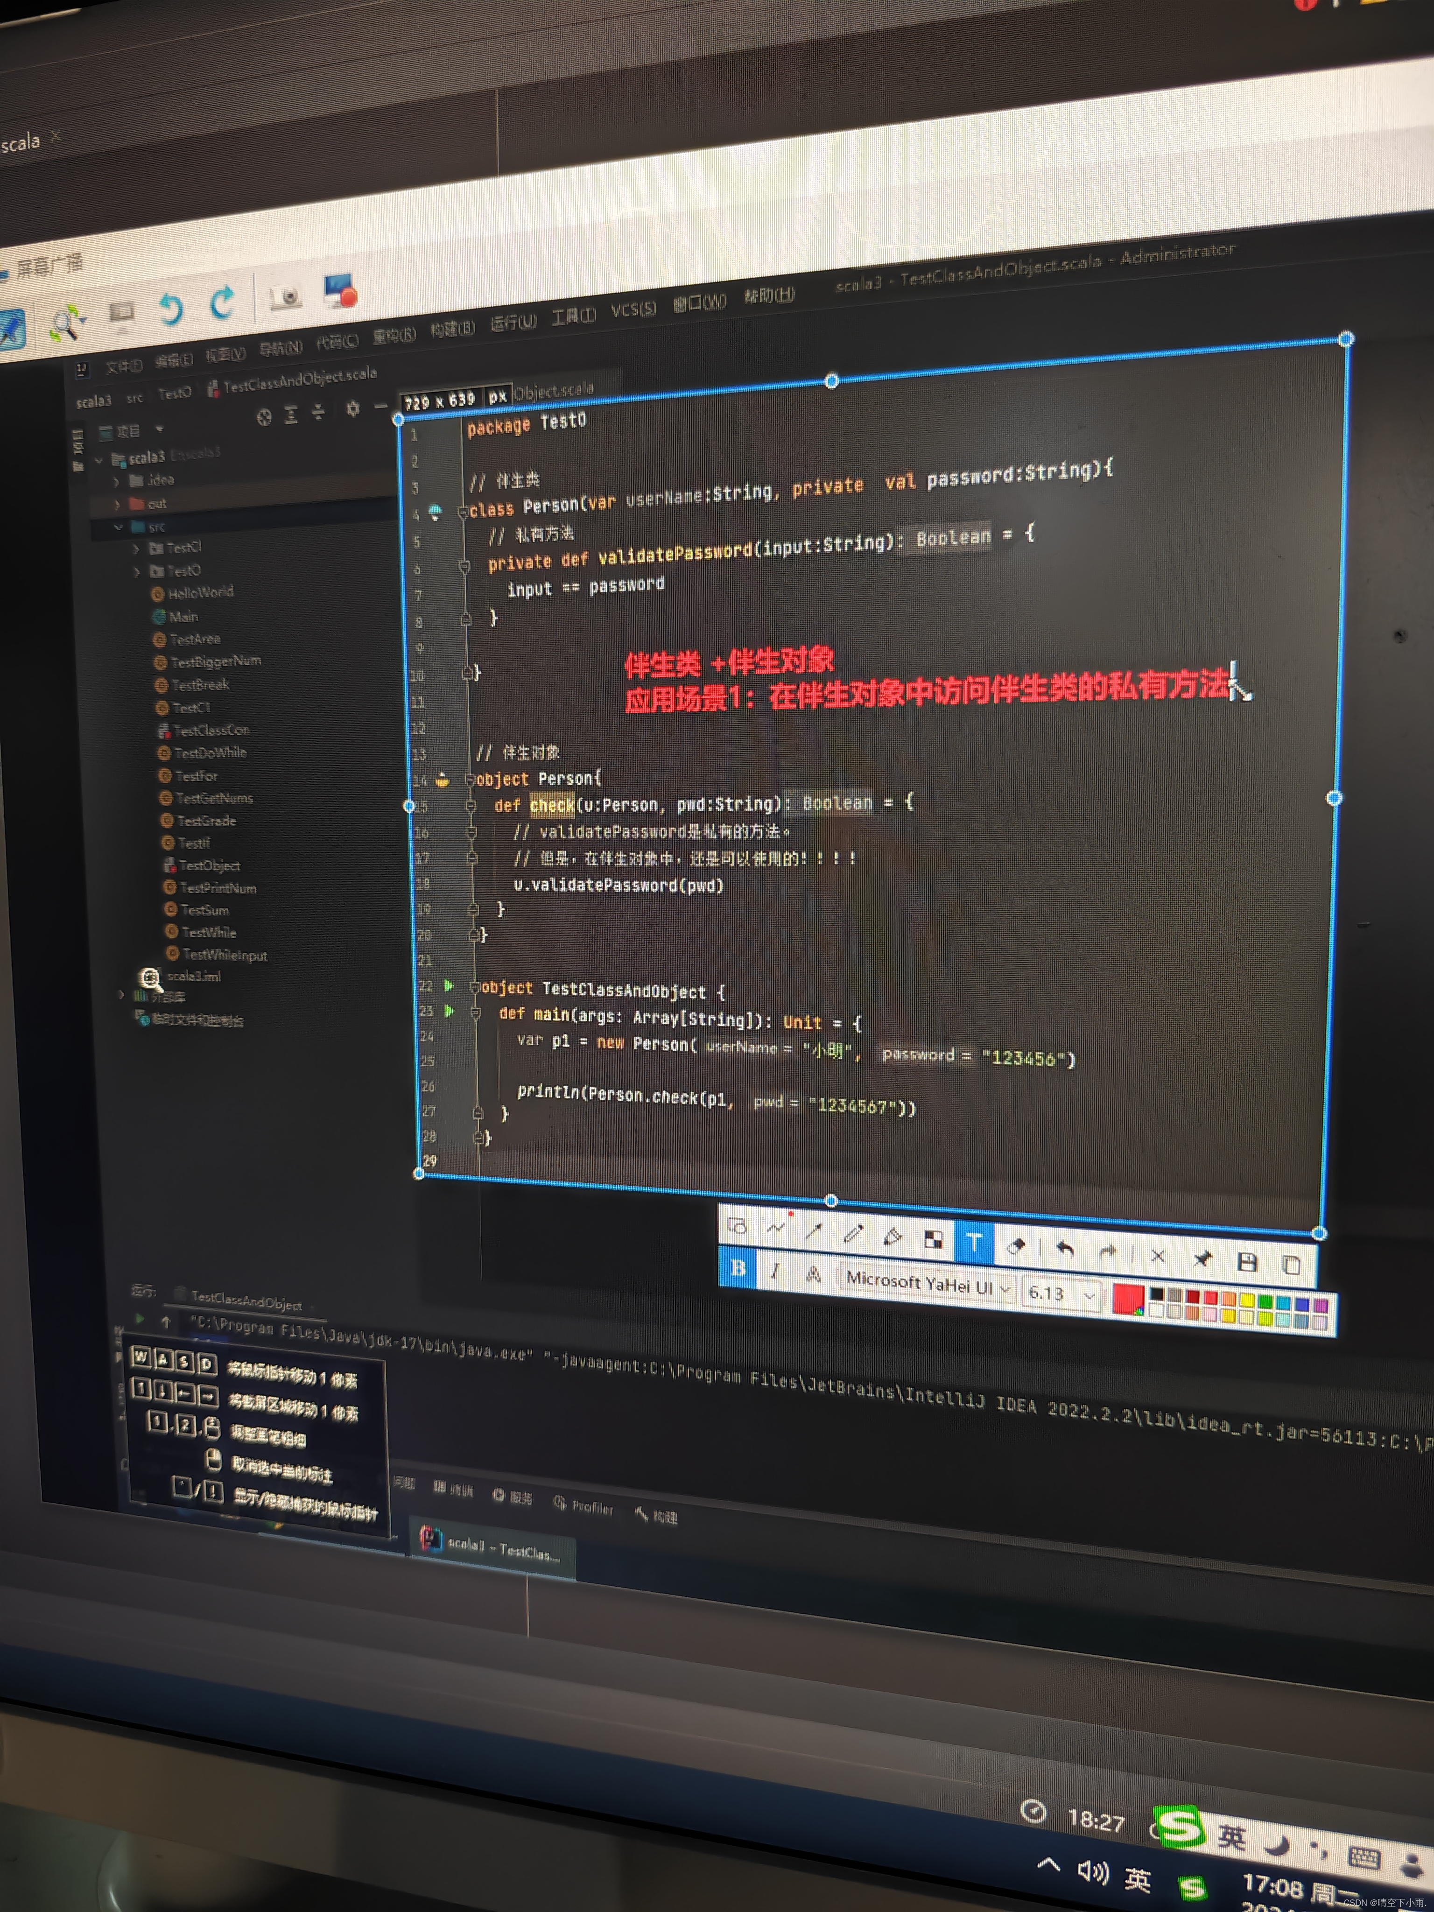The image size is (1434, 1912).
Task: Open the VCS(S) menu
Action: coord(633,309)
